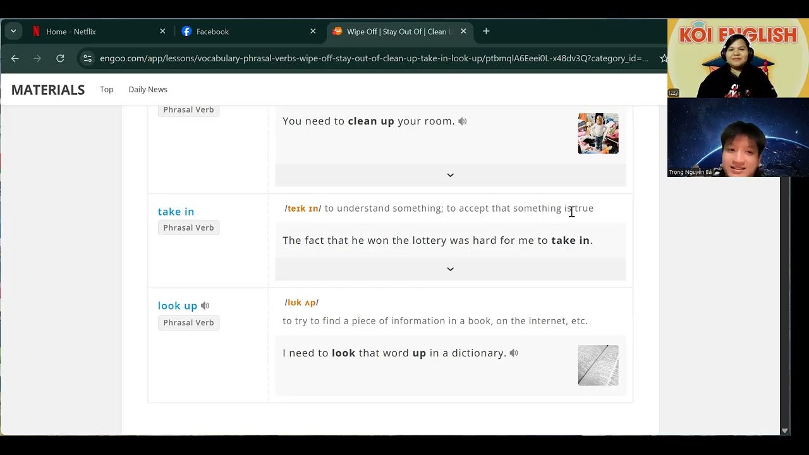Click the scrollbar down arrow
809x455 pixels.
[x=784, y=431]
